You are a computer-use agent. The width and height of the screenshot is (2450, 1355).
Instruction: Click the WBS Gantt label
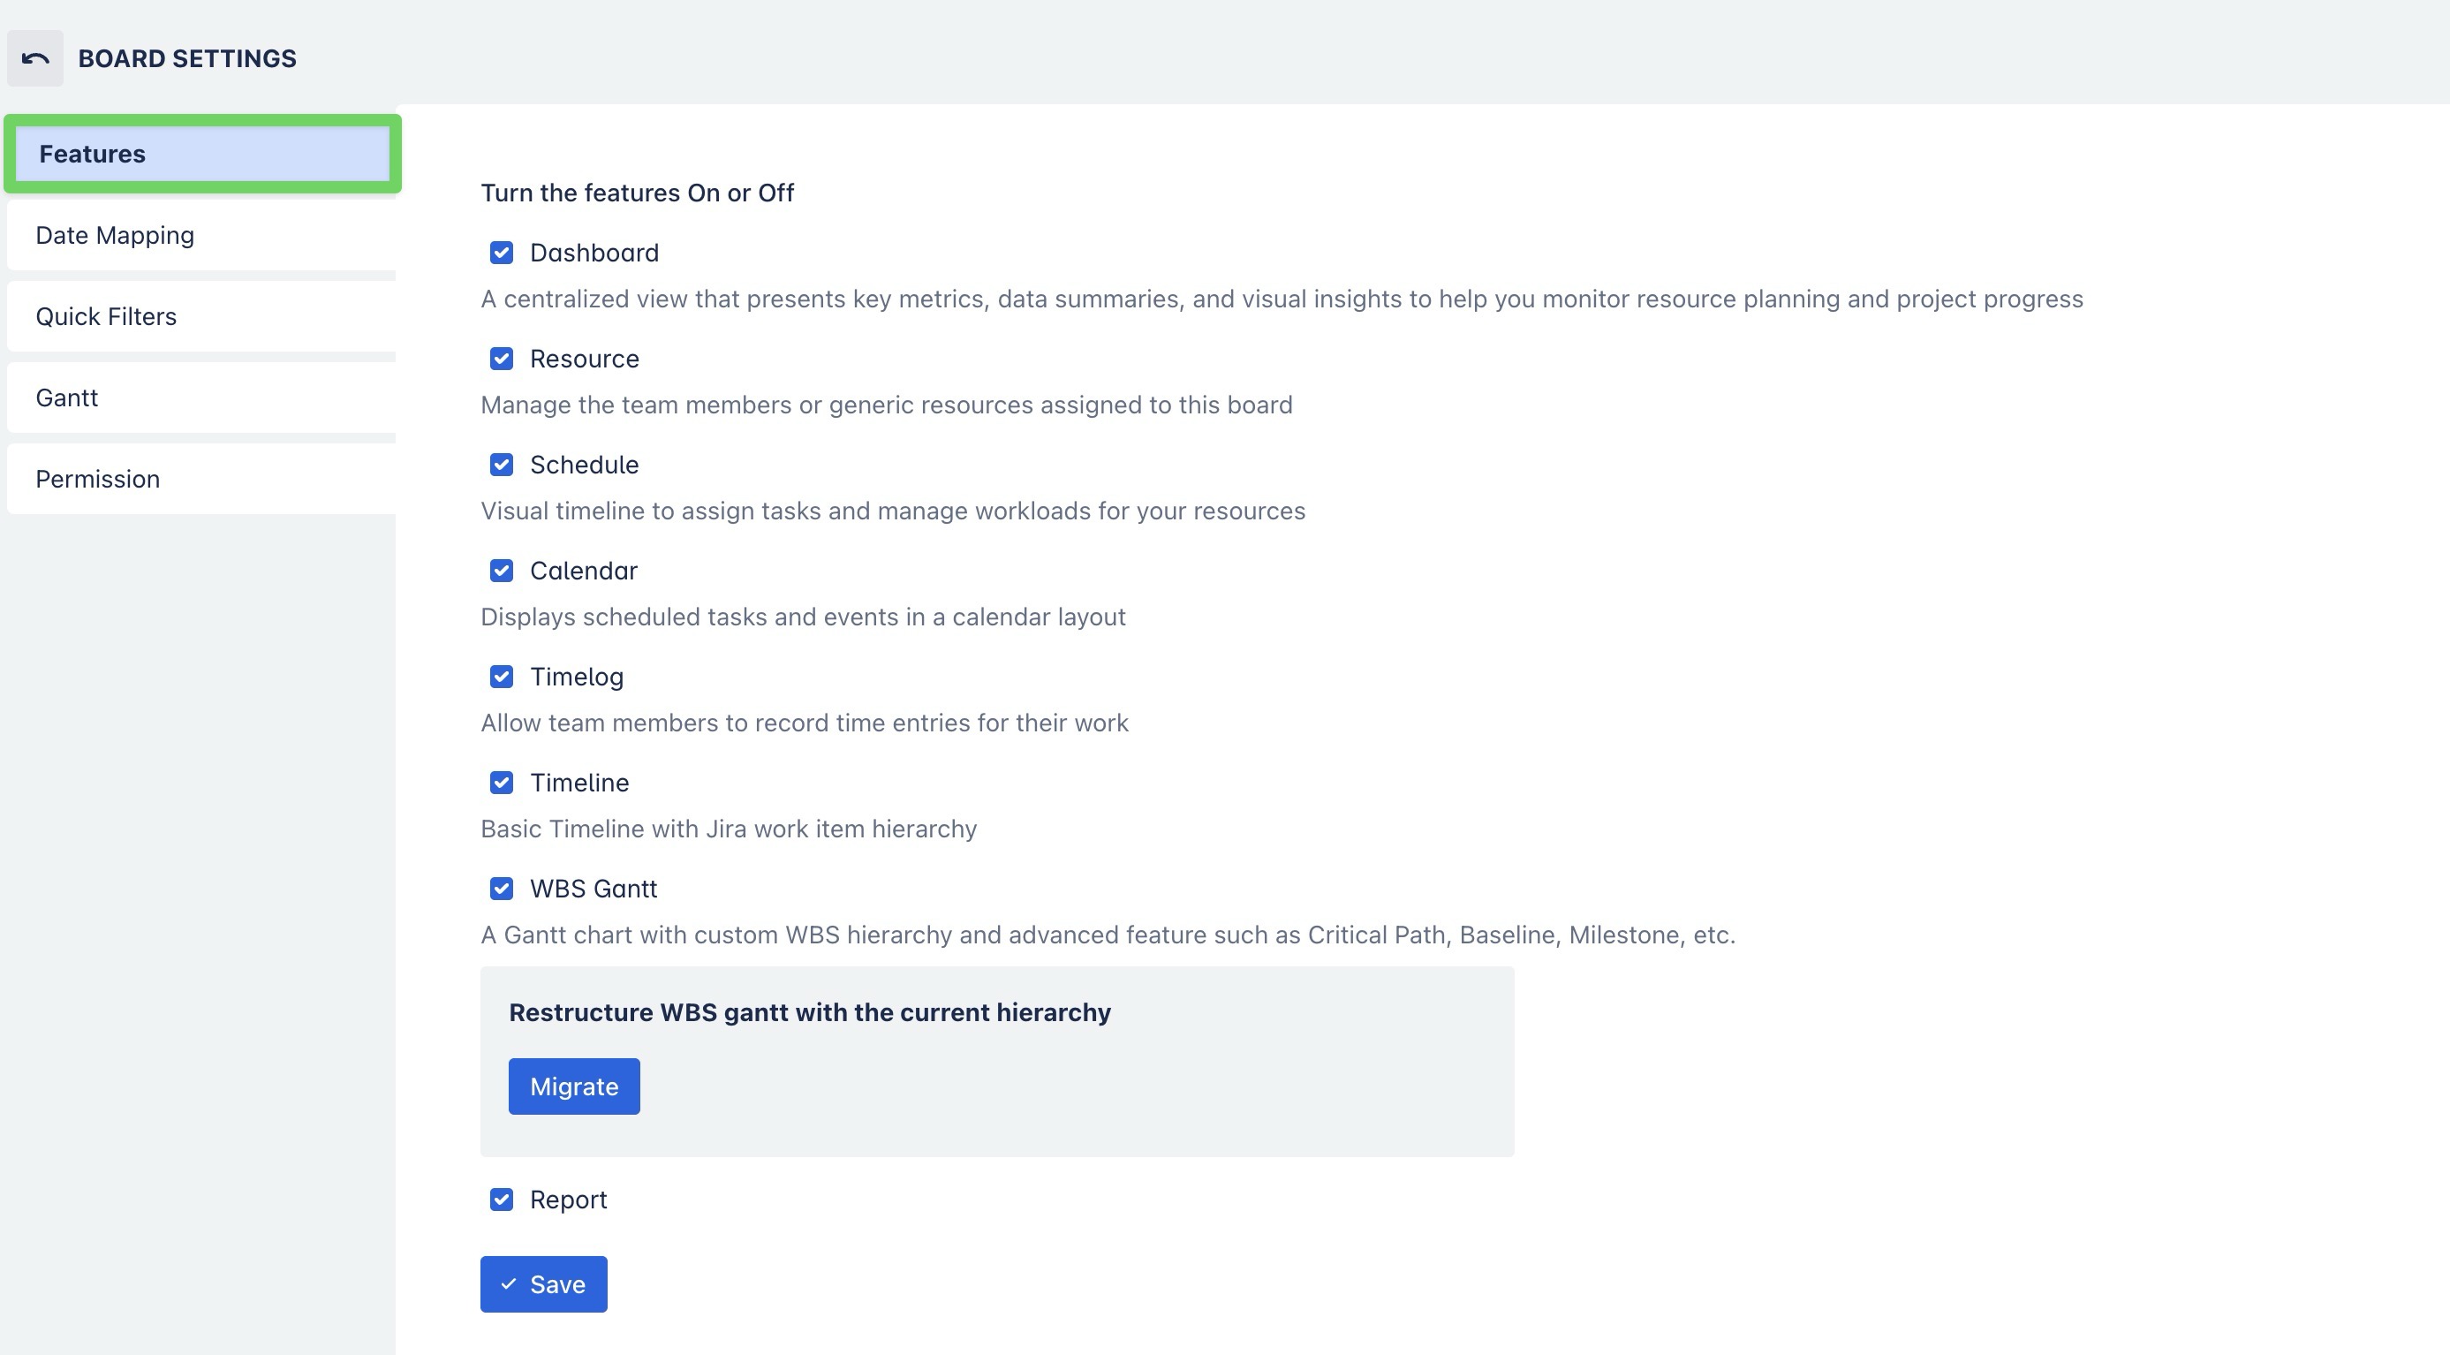pyautogui.click(x=593, y=889)
